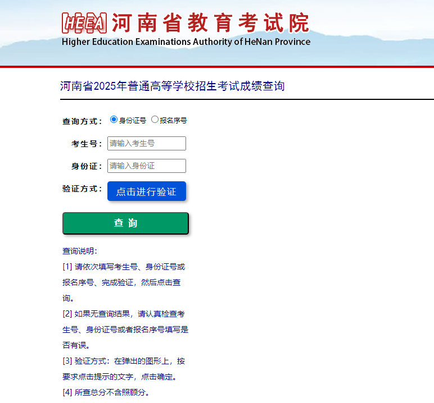
Task: Click the page heading 河南省2025年普通高等学校招生考试成绩查询
Action: [172, 86]
